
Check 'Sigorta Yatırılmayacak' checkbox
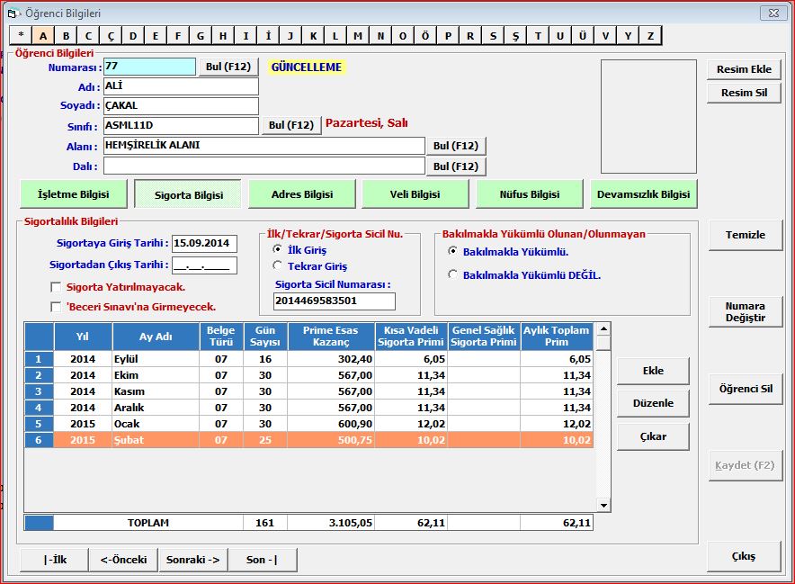(57, 287)
